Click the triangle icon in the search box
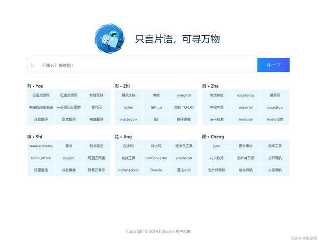Viewport: 319px width, 240px height. coord(32,65)
